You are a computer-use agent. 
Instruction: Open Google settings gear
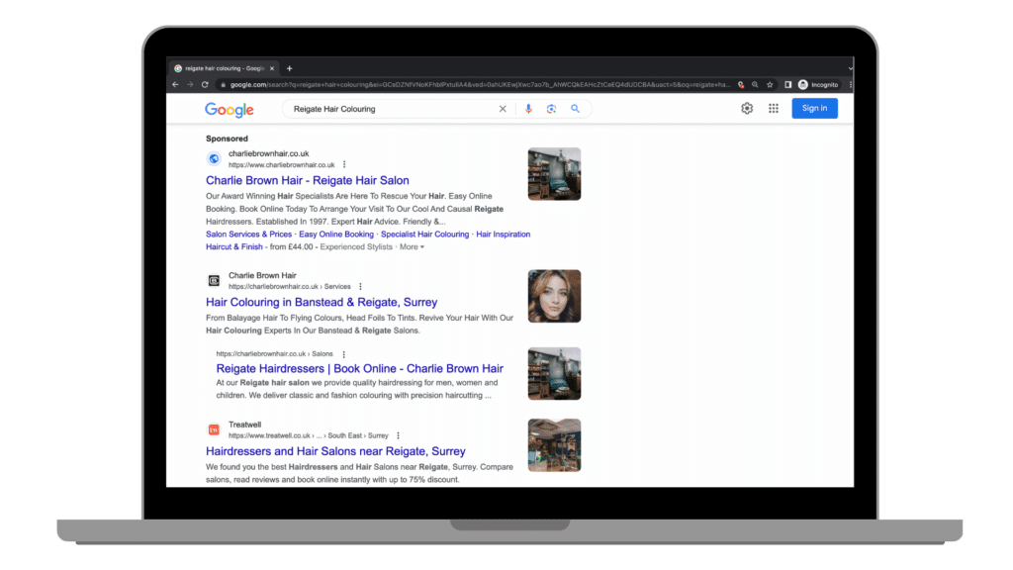pos(747,109)
